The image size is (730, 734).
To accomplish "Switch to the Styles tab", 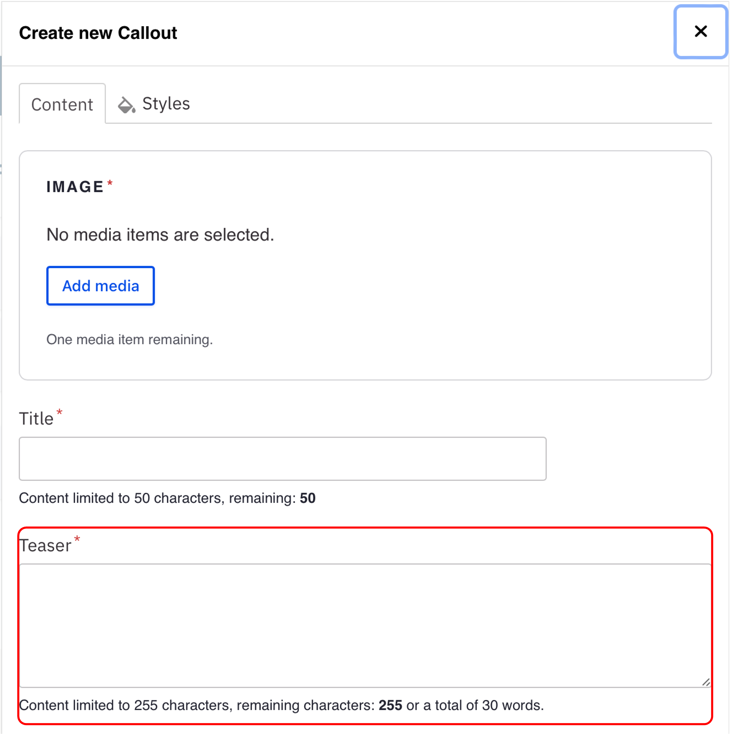I will 166,104.
